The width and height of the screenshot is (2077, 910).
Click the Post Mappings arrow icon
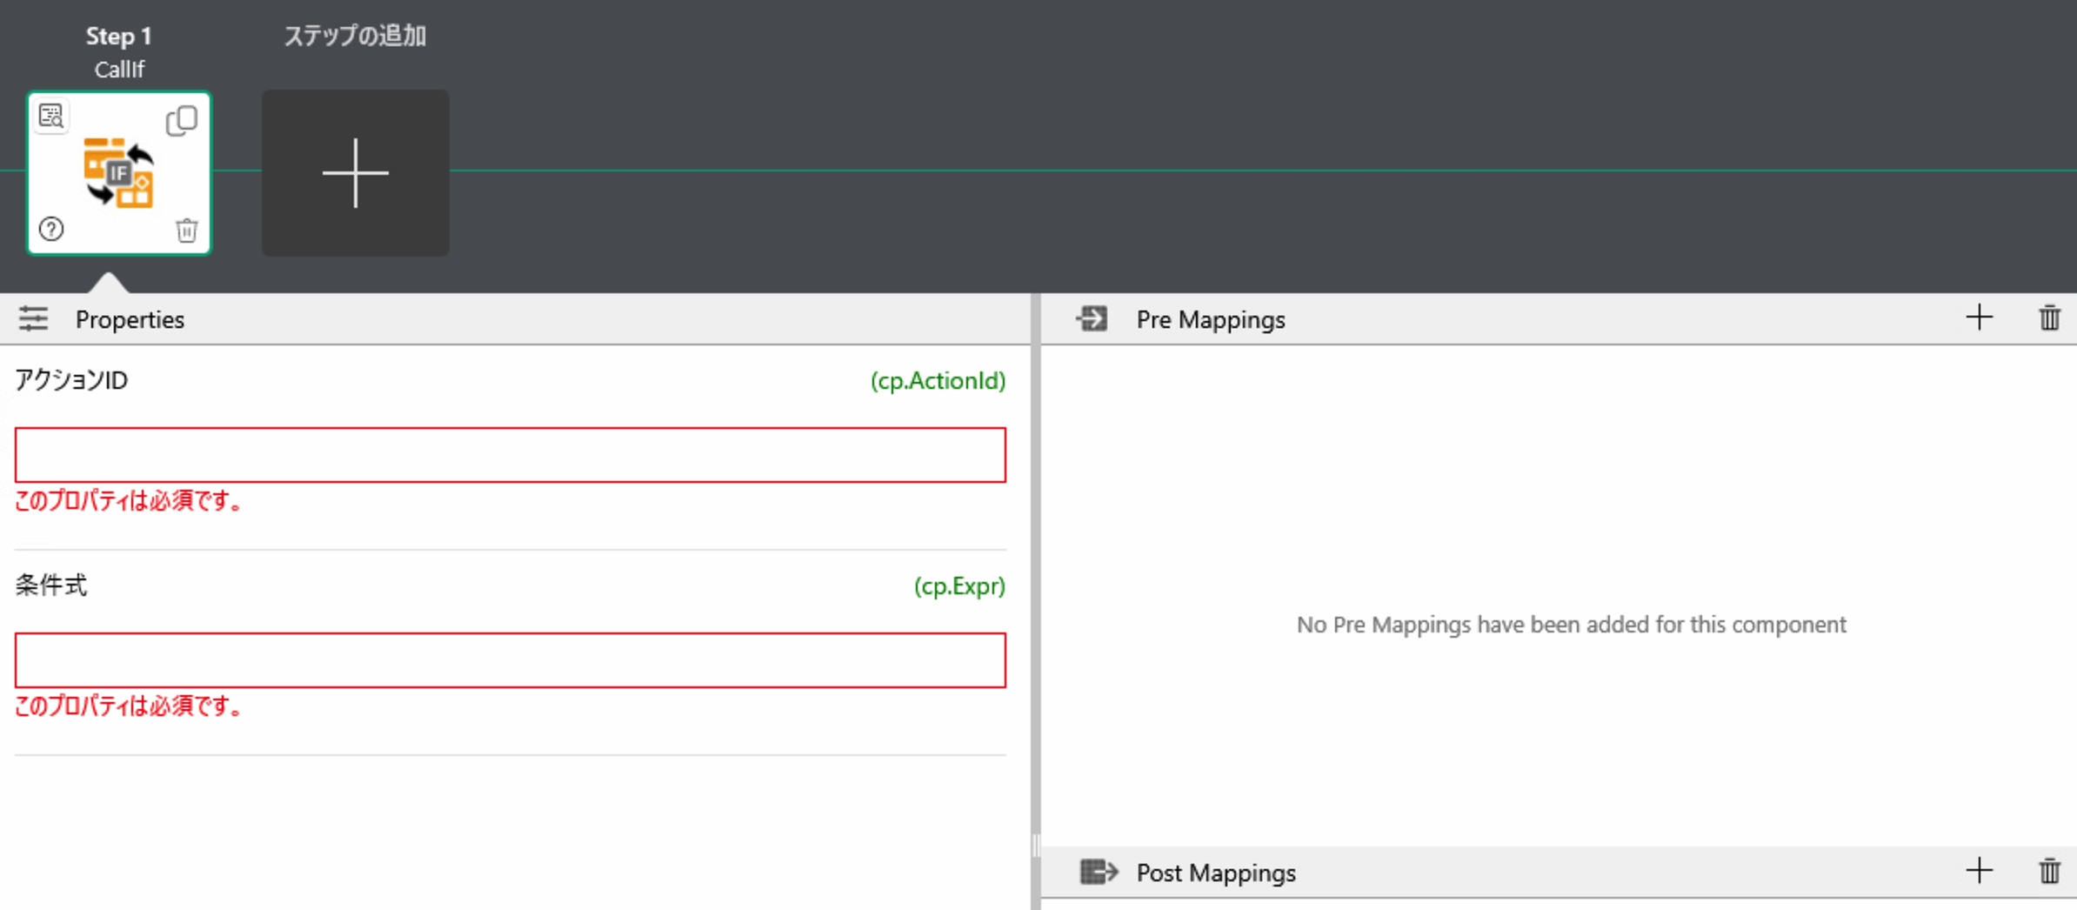pos(1098,872)
